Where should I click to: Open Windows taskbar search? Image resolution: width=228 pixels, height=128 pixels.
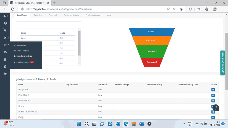point(87,124)
